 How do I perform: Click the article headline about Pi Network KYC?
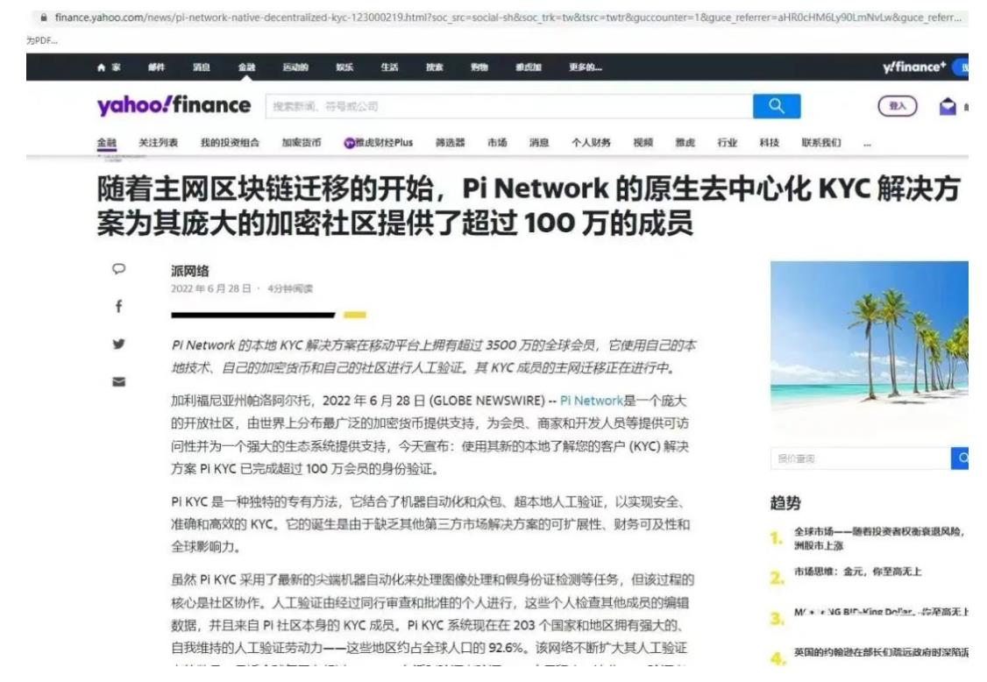click(528, 205)
